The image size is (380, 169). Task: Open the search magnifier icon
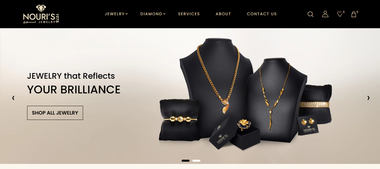(x=310, y=14)
